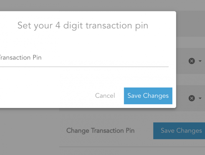Click the dimmed Save Changes button behind dialog

point(179,131)
